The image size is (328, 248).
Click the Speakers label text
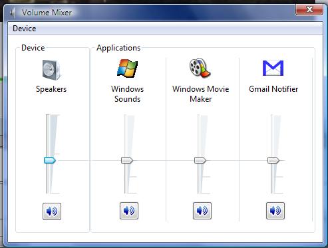(x=51, y=89)
